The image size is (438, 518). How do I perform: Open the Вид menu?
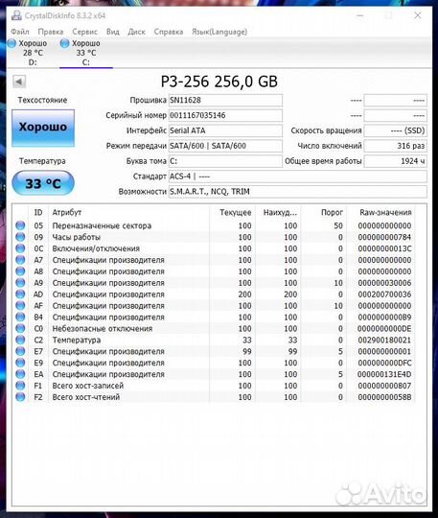(113, 32)
